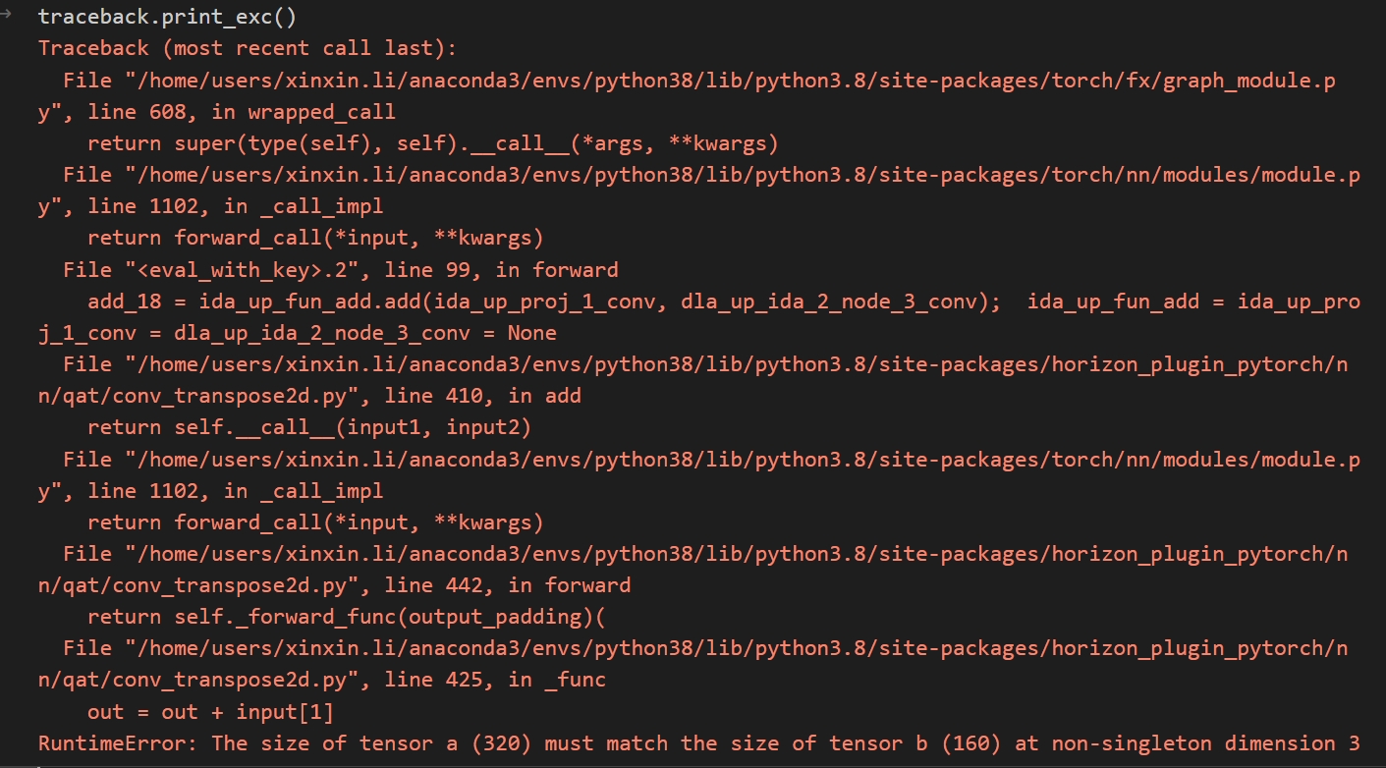Viewport: 1386px width, 768px height.
Task: Click the arrow icon beside traceback.print_exc()
Action: (x=6, y=14)
